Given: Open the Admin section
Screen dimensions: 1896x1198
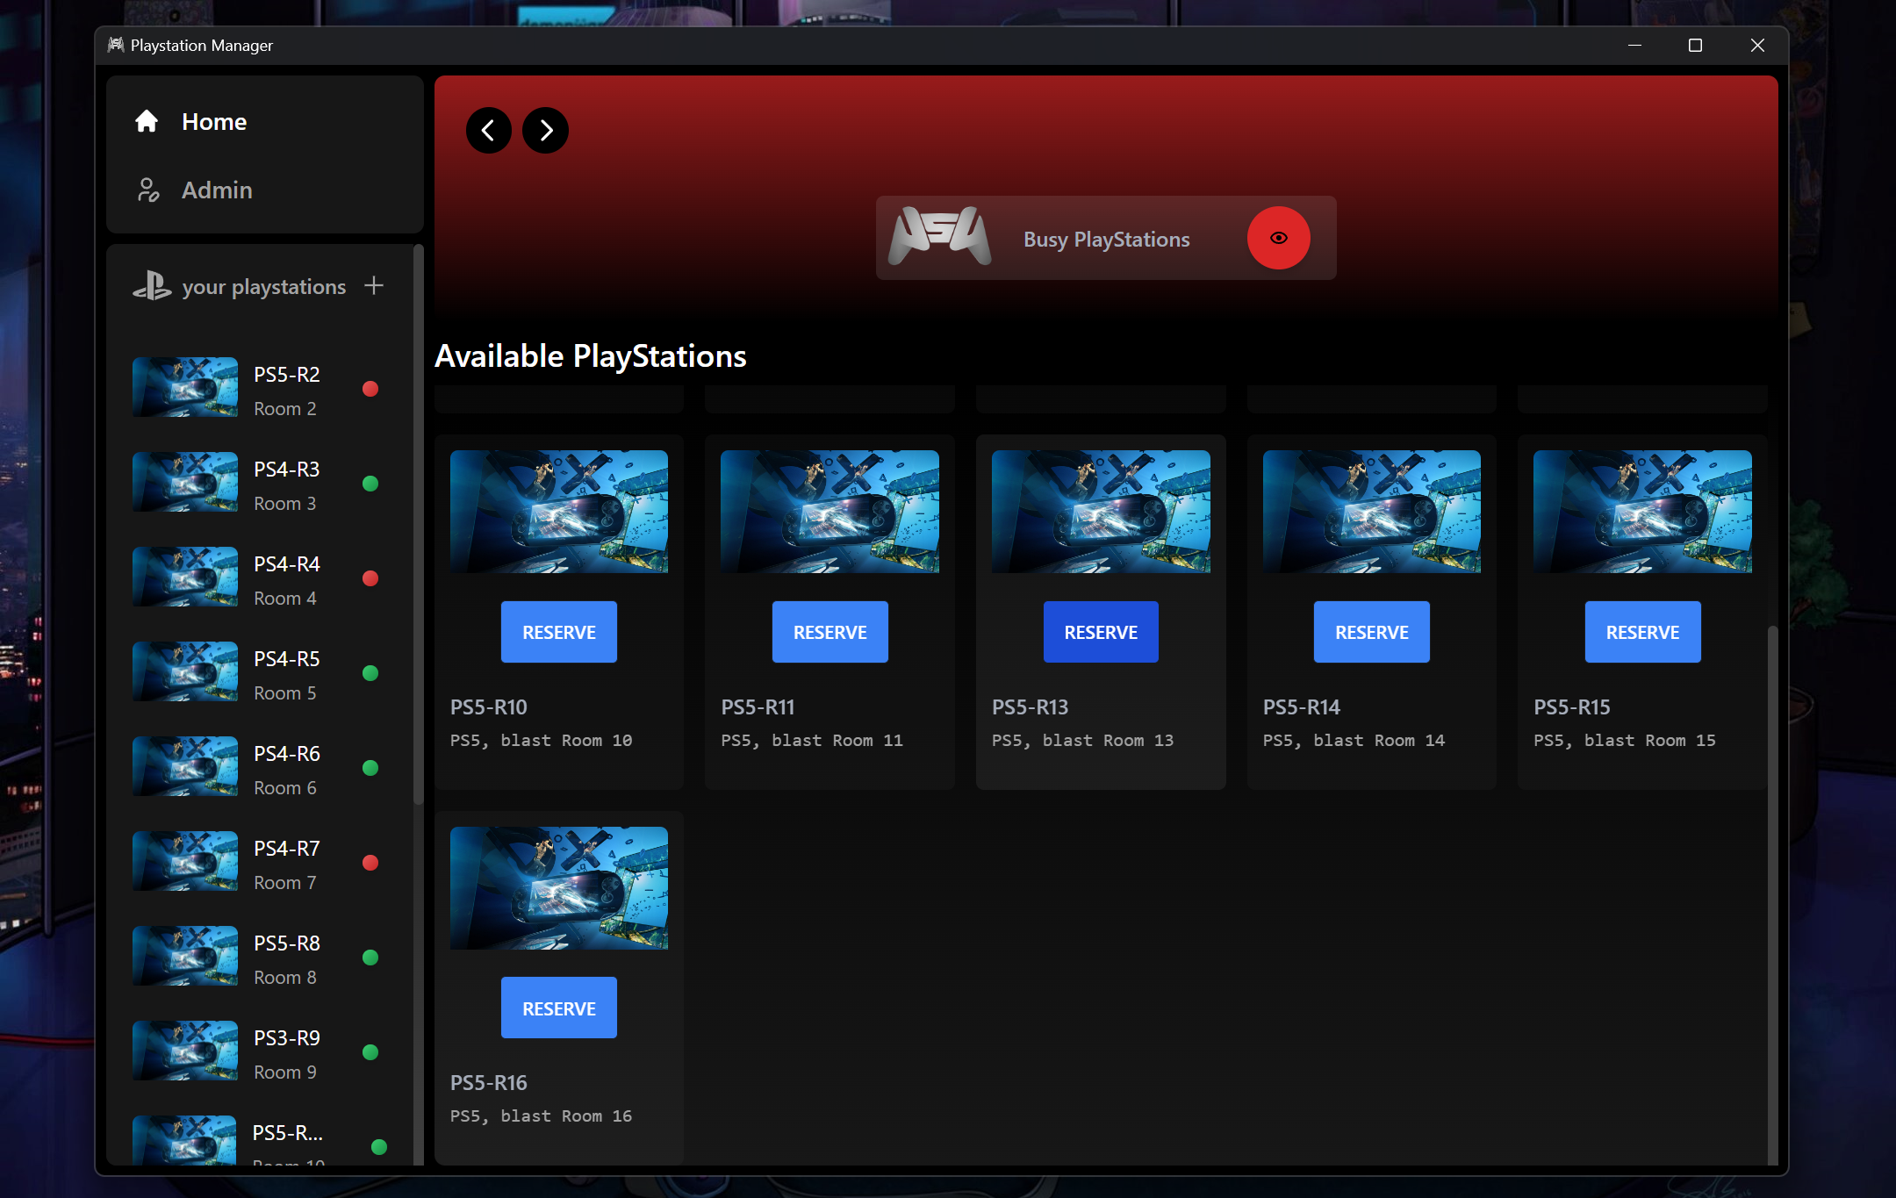Looking at the screenshot, I should (x=147, y=190).
